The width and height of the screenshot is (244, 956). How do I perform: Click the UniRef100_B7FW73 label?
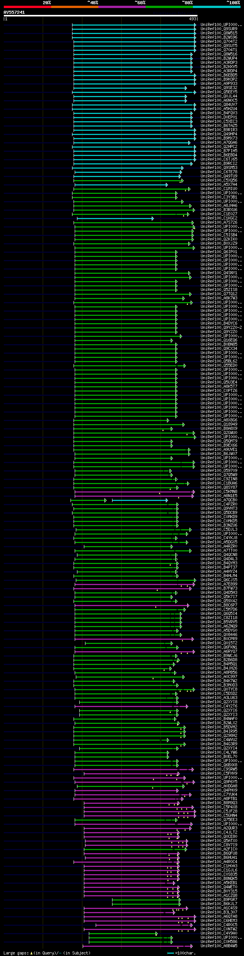point(219,588)
